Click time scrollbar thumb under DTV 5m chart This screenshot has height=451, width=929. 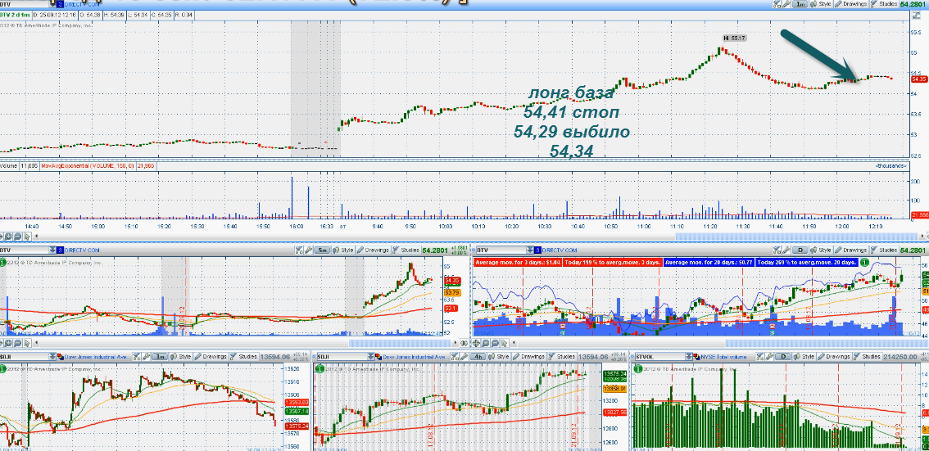tap(400, 343)
